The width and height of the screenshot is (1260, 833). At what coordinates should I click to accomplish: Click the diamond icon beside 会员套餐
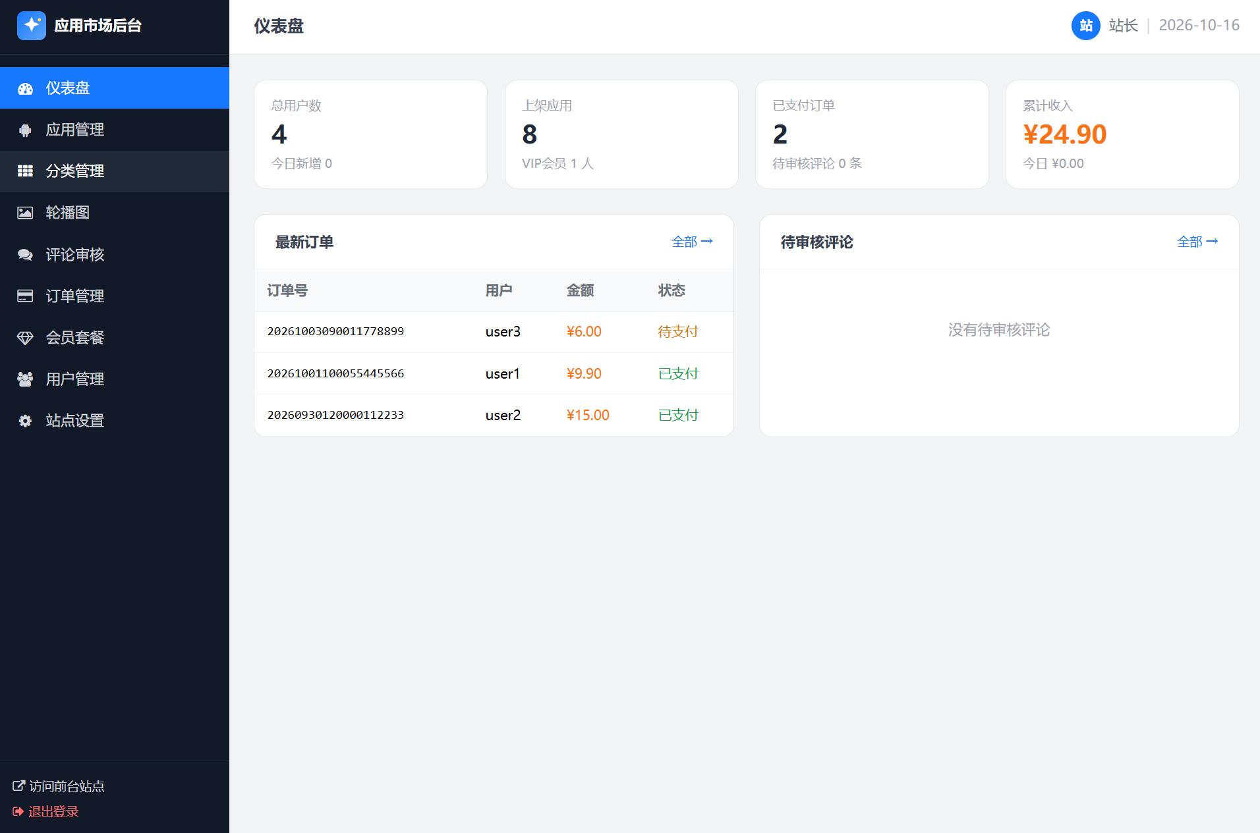25,338
